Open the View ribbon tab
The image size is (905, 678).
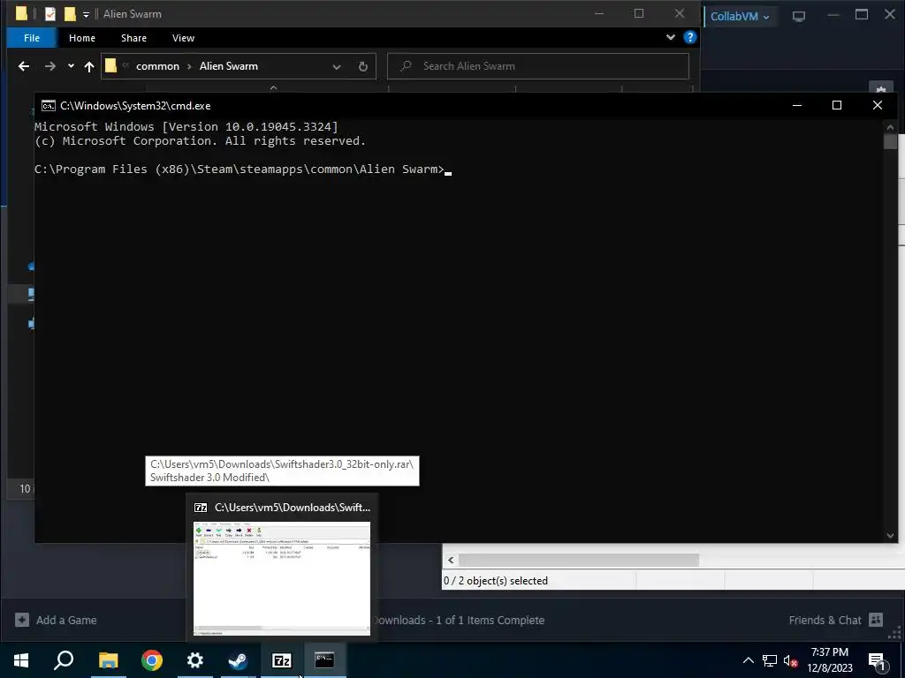183,38
